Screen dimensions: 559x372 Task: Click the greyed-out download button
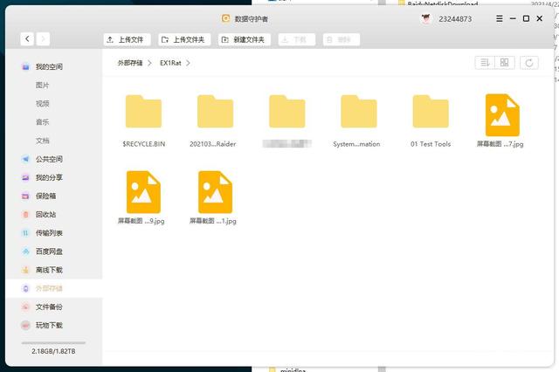pos(297,39)
